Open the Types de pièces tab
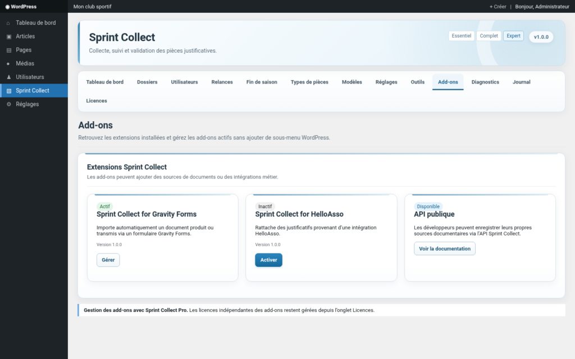Viewport: 575px width, 359px height. (x=309, y=82)
